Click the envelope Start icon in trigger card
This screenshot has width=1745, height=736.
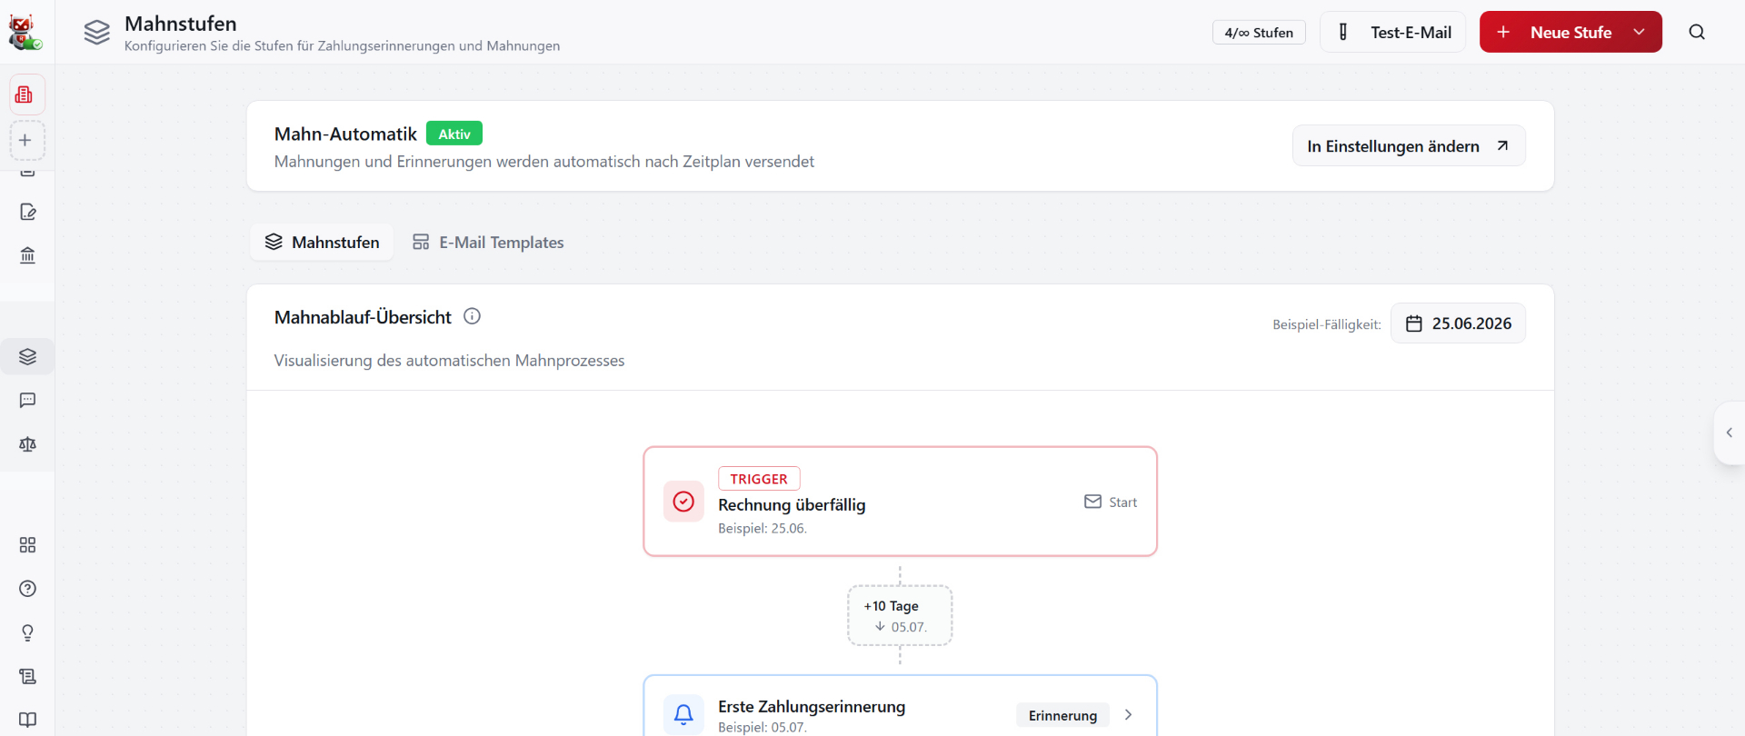(x=1092, y=502)
